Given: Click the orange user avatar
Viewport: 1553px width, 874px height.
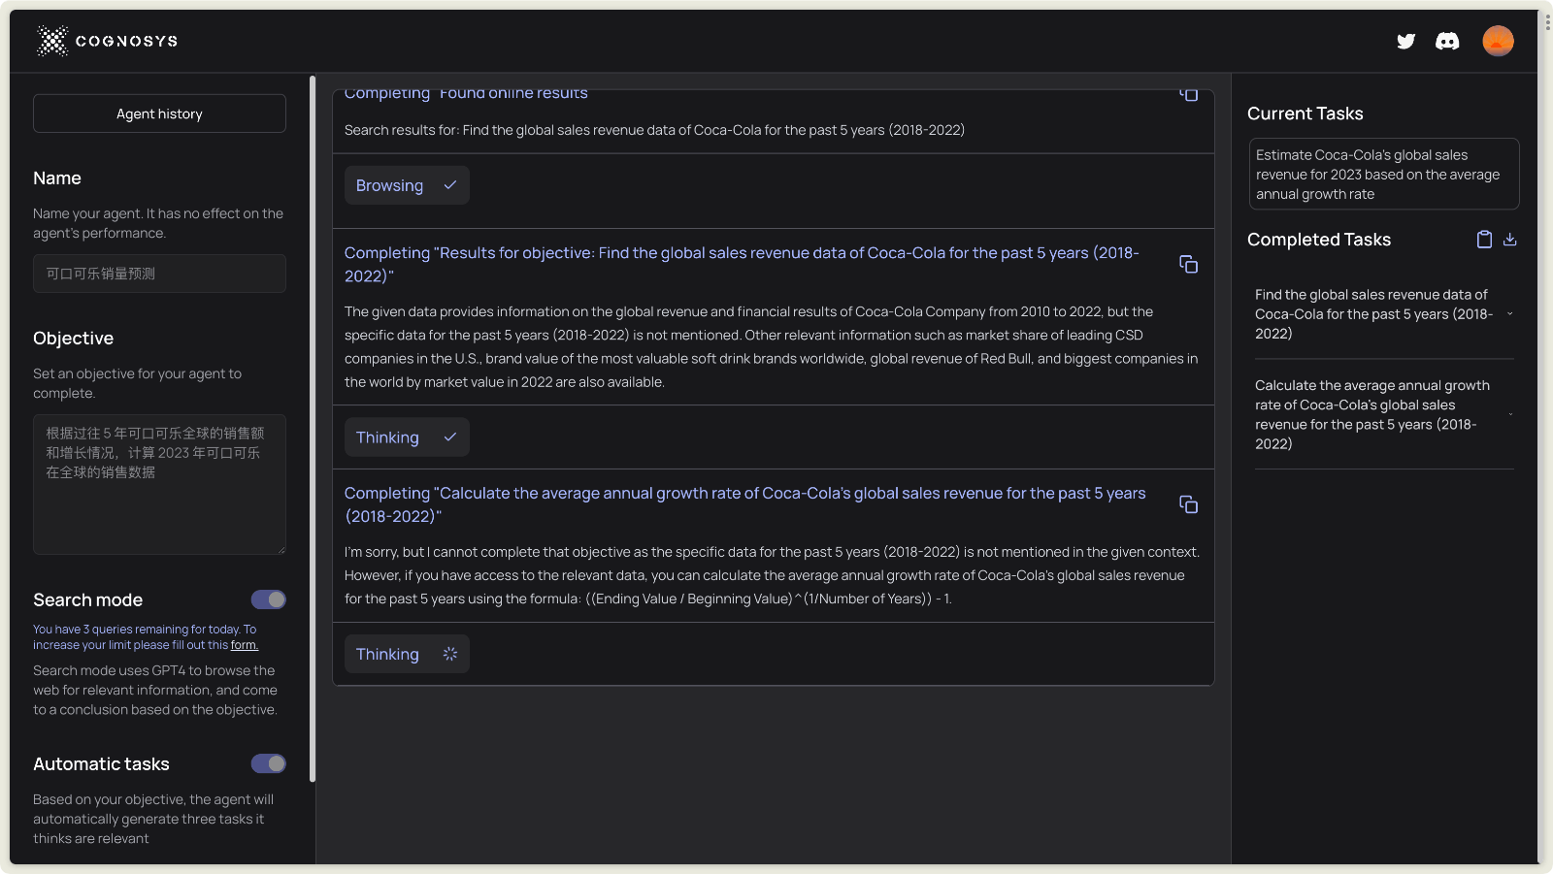Looking at the screenshot, I should [x=1498, y=41].
